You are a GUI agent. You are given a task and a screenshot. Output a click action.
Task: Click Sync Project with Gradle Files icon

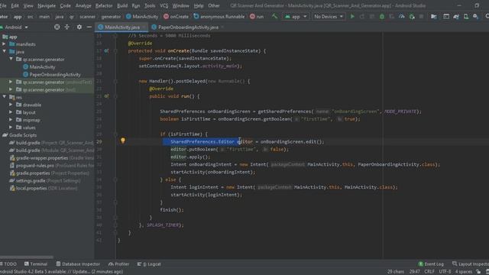tap(456, 17)
